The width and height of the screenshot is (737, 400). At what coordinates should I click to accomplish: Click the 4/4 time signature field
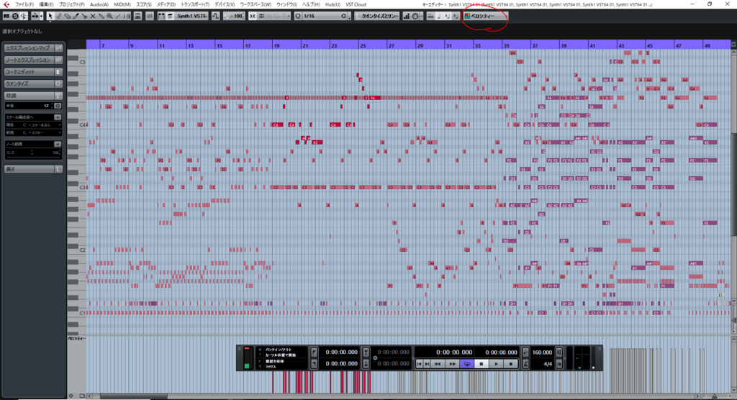pos(548,364)
